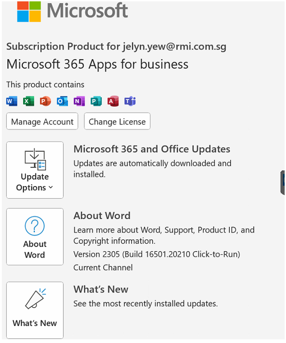Click the "Learn more about Word" description
286x343 pixels.
coord(164,235)
